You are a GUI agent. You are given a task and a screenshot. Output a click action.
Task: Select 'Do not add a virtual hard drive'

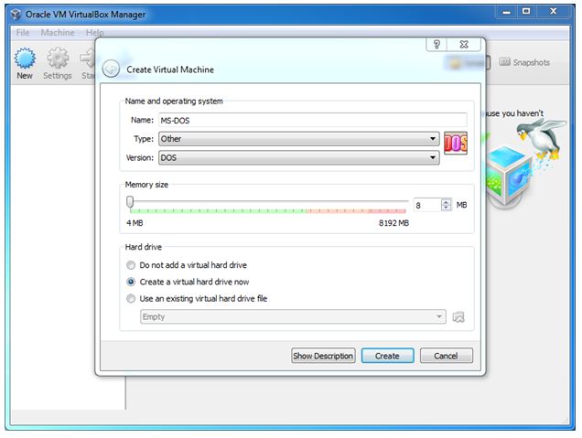coord(133,265)
